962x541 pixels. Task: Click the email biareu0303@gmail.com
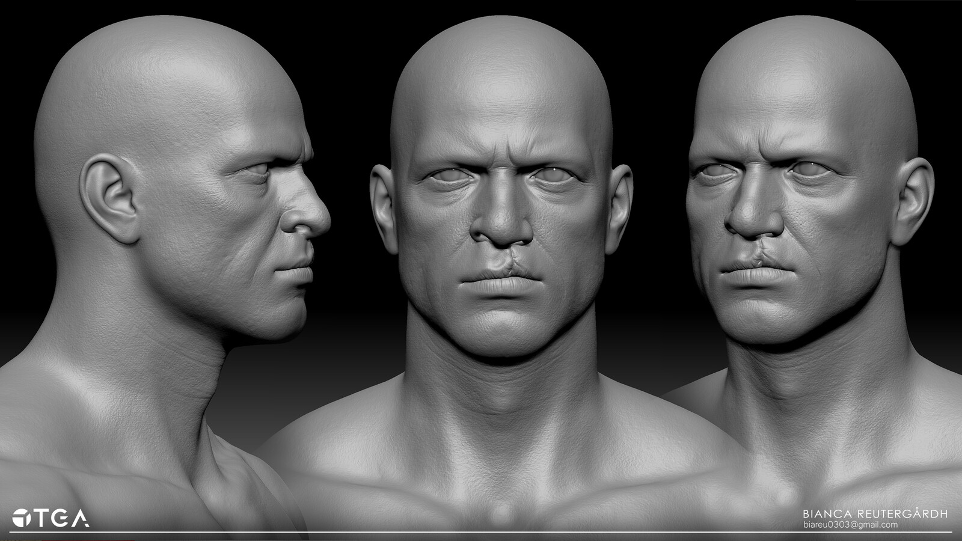(x=851, y=525)
